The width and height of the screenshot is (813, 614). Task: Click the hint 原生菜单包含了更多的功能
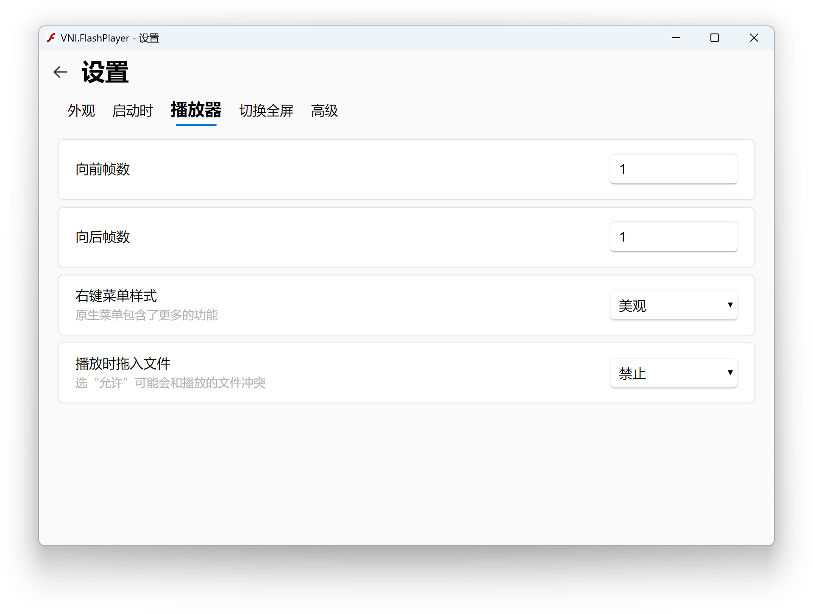pyautogui.click(x=147, y=315)
